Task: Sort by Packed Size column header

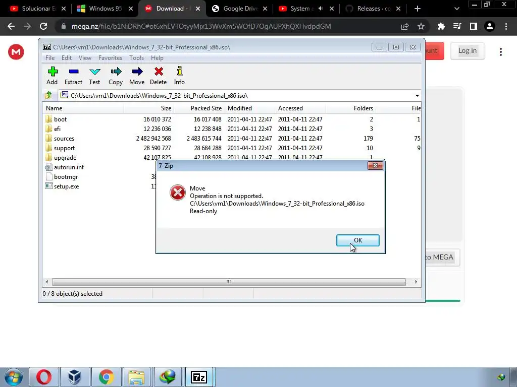Action: click(199, 108)
